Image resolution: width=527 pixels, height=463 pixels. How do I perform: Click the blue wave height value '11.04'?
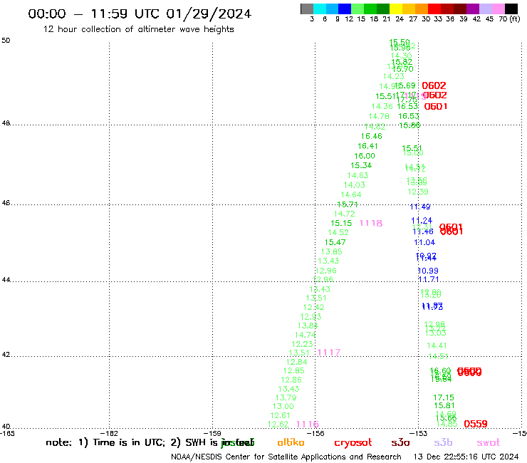tap(424, 242)
